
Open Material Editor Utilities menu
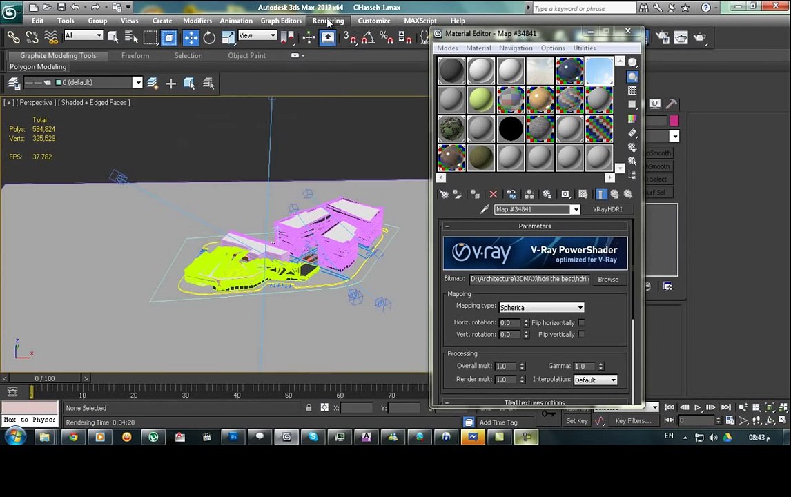584,48
